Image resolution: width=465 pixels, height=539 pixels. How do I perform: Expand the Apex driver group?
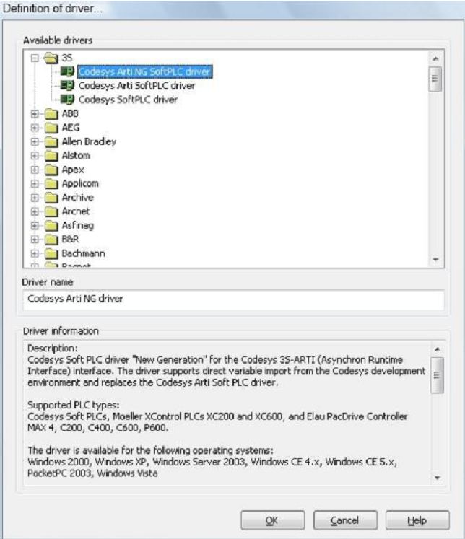pos(35,170)
